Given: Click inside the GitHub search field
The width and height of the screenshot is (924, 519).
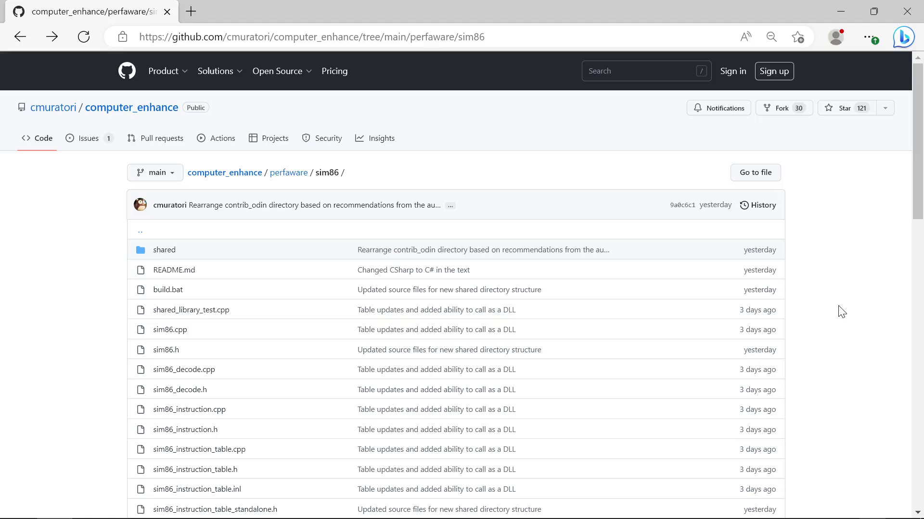Looking at the screenshot, I should click(640, 71).
